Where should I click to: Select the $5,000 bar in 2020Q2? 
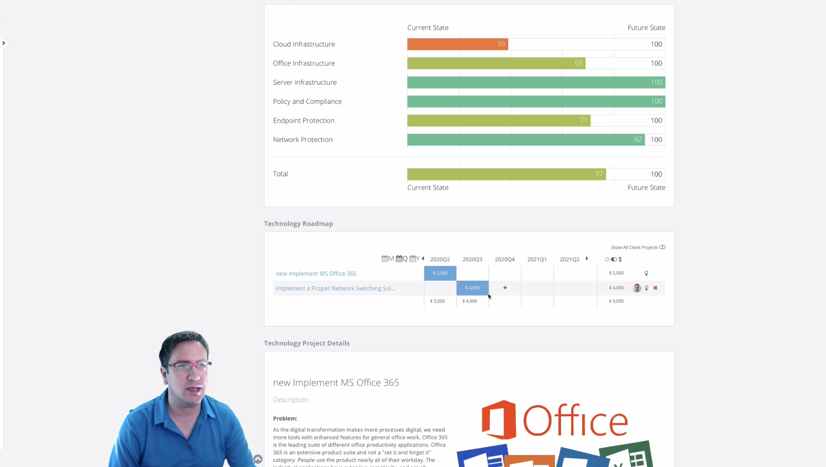pyautogui.click(x=440, y=273)
